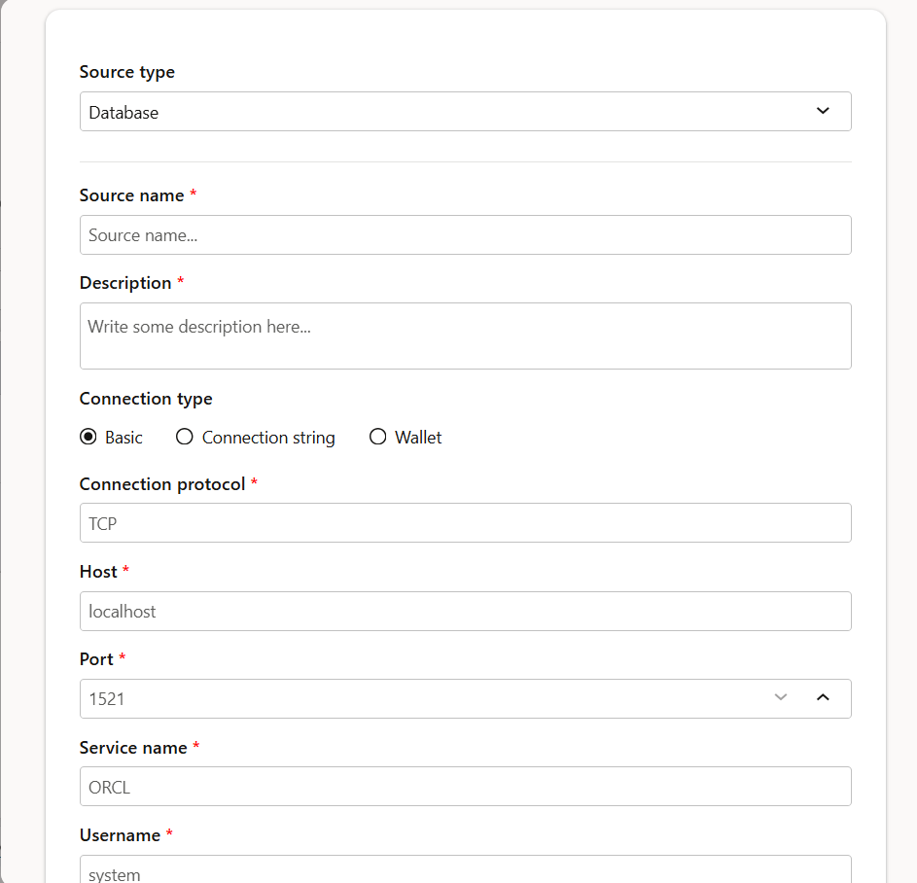
Task: Choose the Connection string radio option
Action: 185,438
